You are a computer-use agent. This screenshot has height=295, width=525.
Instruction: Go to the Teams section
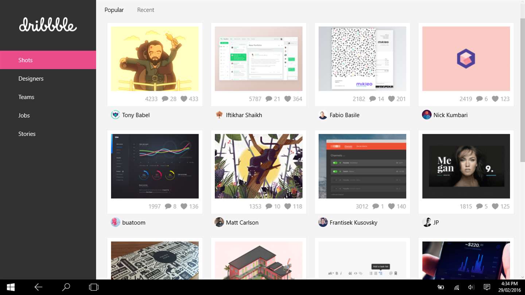click(48, 97)
